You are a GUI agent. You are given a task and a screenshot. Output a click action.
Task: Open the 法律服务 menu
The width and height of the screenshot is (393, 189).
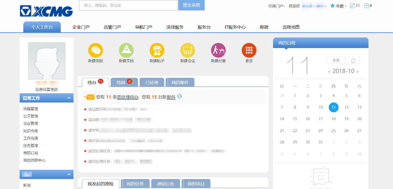(x=175, y=27)
